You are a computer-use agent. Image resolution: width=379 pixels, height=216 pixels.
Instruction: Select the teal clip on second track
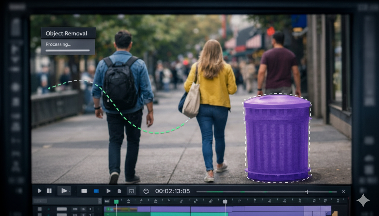click(x=169, y=214)
